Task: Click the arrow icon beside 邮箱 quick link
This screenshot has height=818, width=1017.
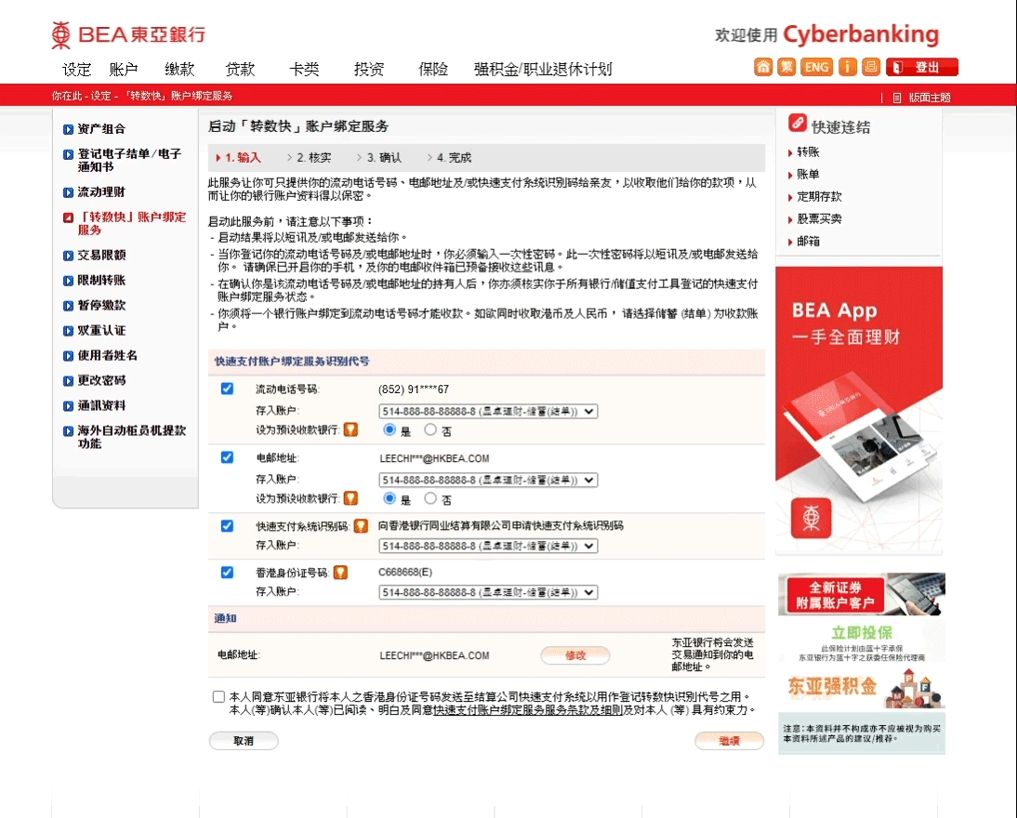Action: (x=790, y=242)
